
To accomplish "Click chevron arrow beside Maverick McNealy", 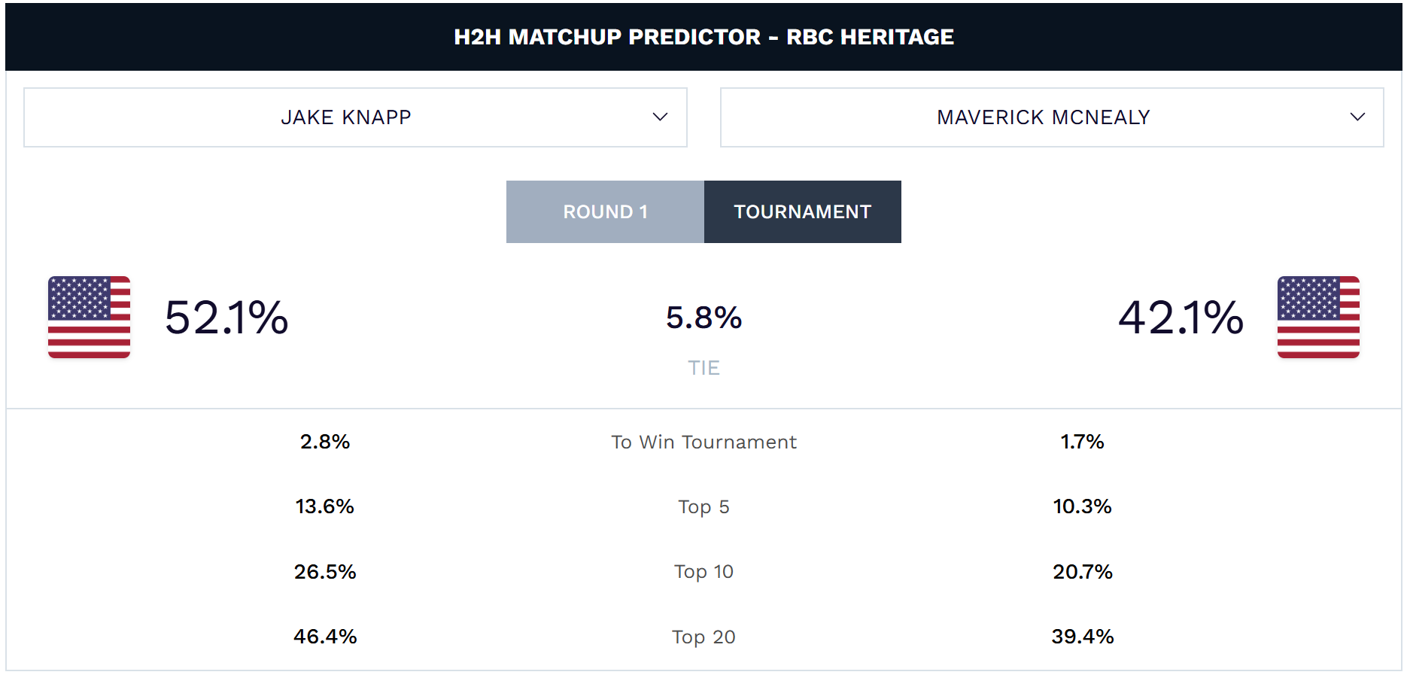I will pyautogui.click(x=1357, y=117).
